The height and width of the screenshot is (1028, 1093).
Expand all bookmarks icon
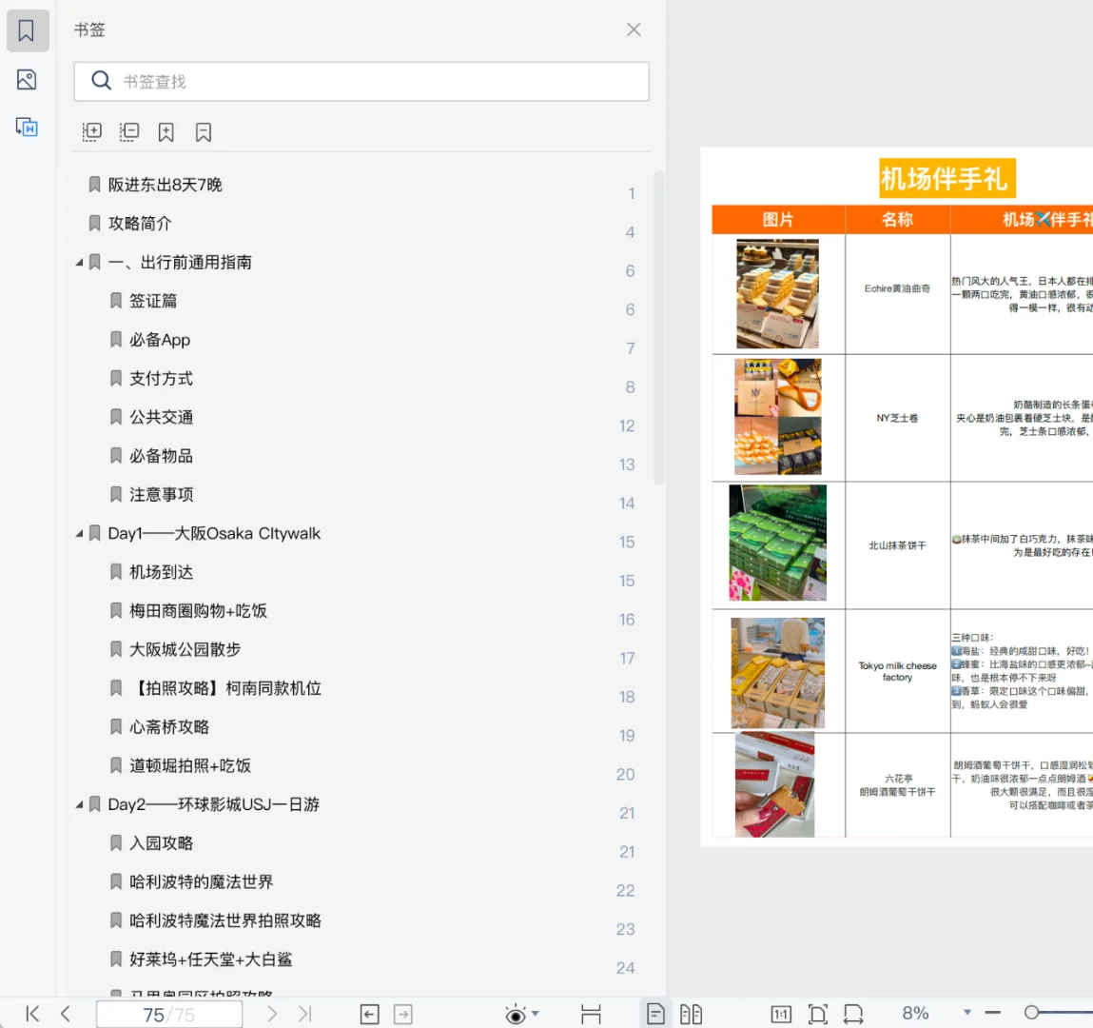(x=92, y=131)
